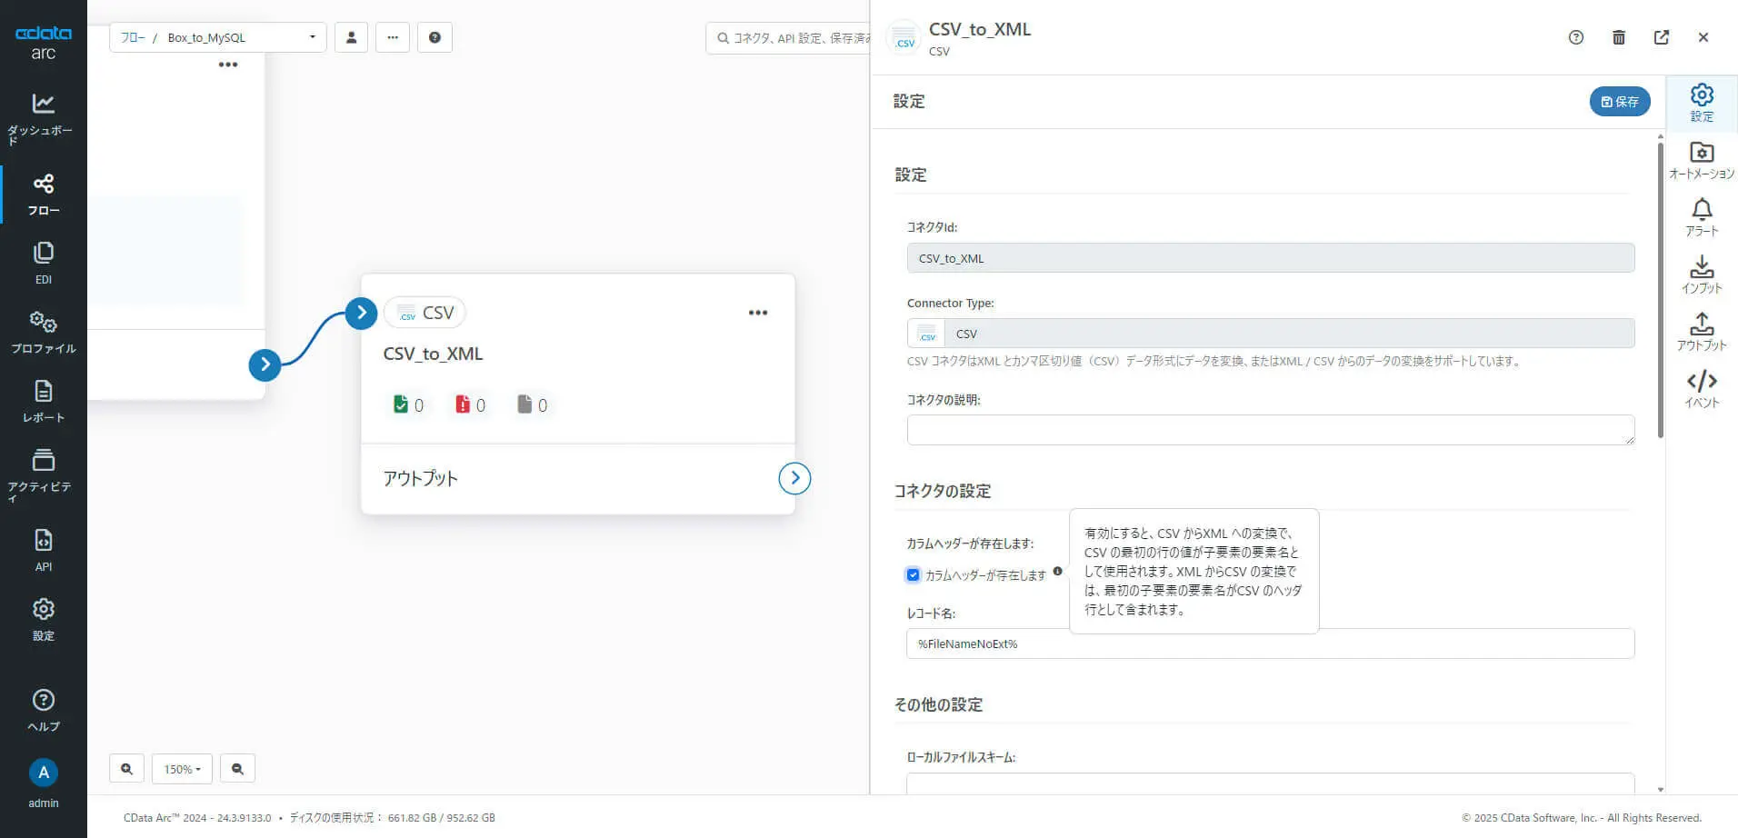Click the コネクタId field

pos(1271,258)
